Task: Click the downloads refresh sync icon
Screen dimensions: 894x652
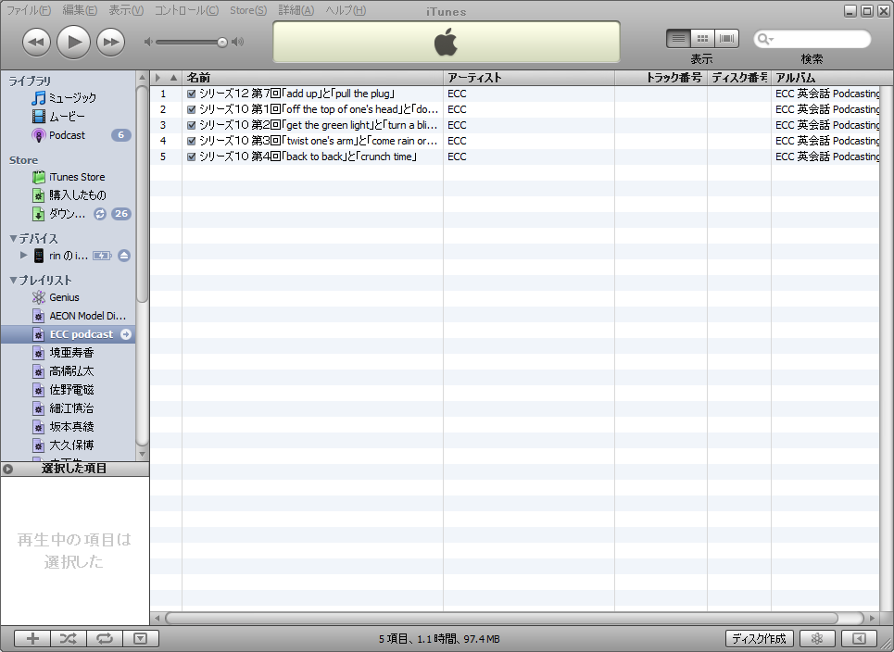Action: point(100,214)
